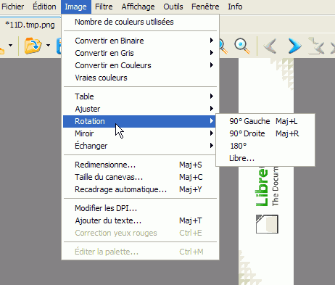
Task: Open the Affichage menu
Action: [138, 7]
